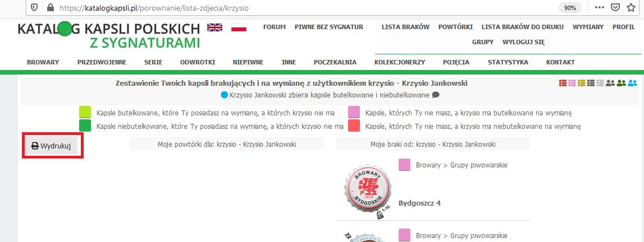Click the dark green users icon
The width and height of the screenshot is (644, 242).
coord(622,83)
